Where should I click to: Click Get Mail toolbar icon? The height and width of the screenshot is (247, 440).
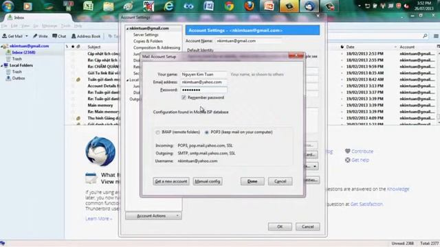[12, 36]
